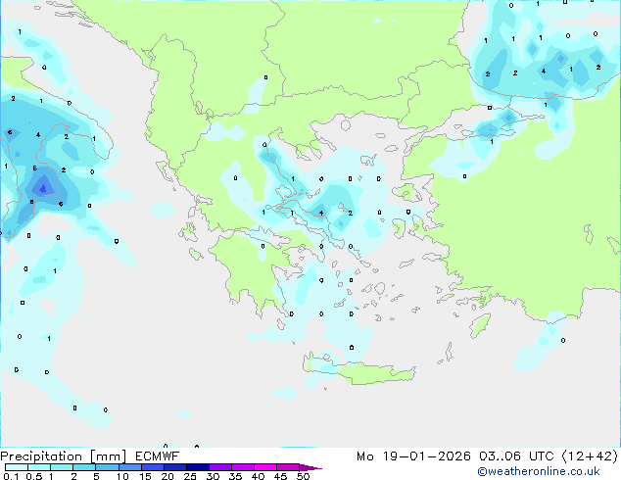The height and width of the screenshot is (480, 621).
Task: Select the 5 to 10 mm legend swatch
Action: click(x=107, y=467)
